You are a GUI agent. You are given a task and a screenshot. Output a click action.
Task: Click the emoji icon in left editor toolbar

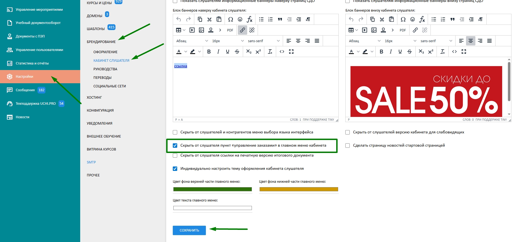click(x=240, y=19)
